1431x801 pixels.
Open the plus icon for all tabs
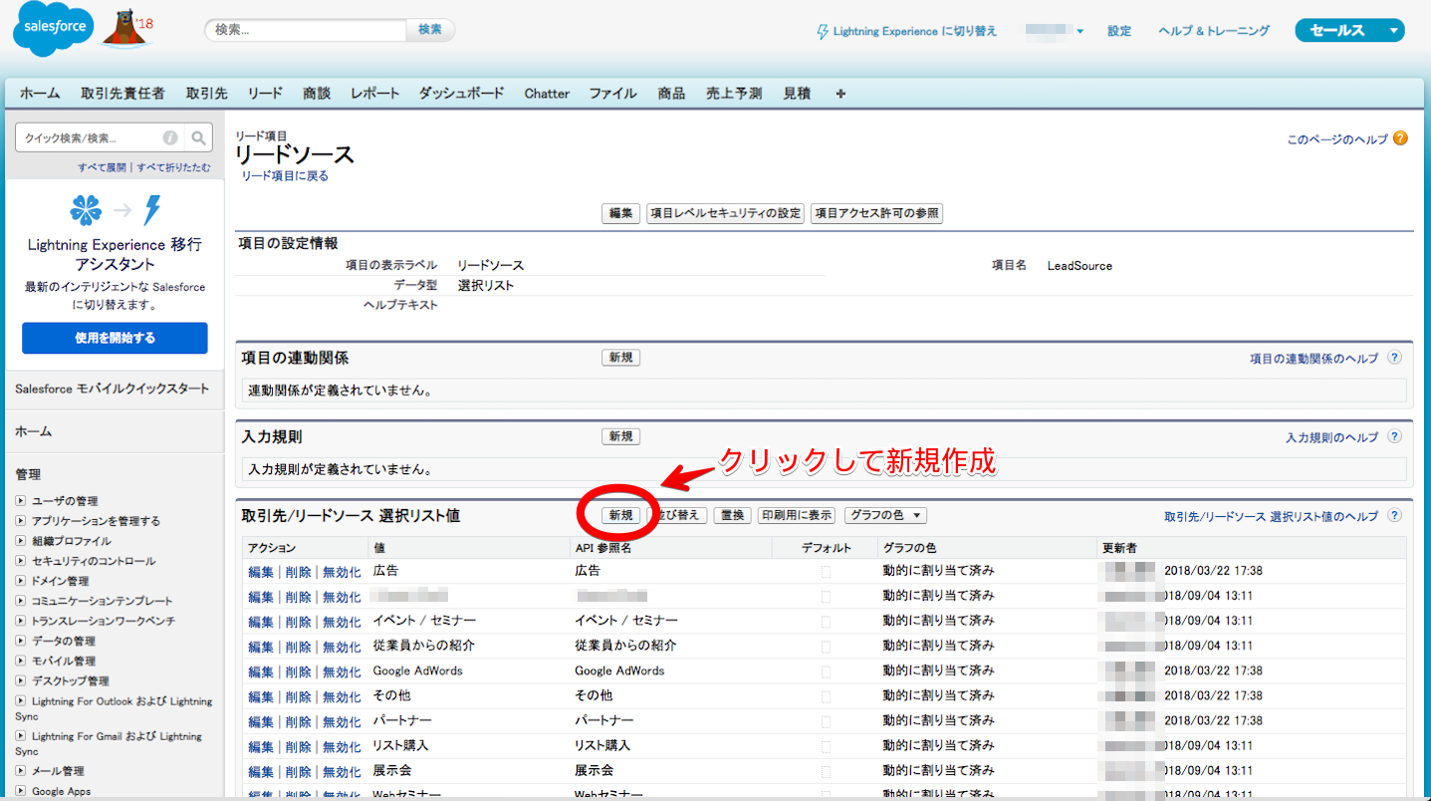point(840,94)
